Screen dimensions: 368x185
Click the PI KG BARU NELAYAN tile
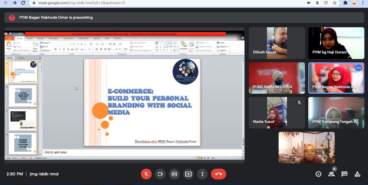[x=277, y=78]
